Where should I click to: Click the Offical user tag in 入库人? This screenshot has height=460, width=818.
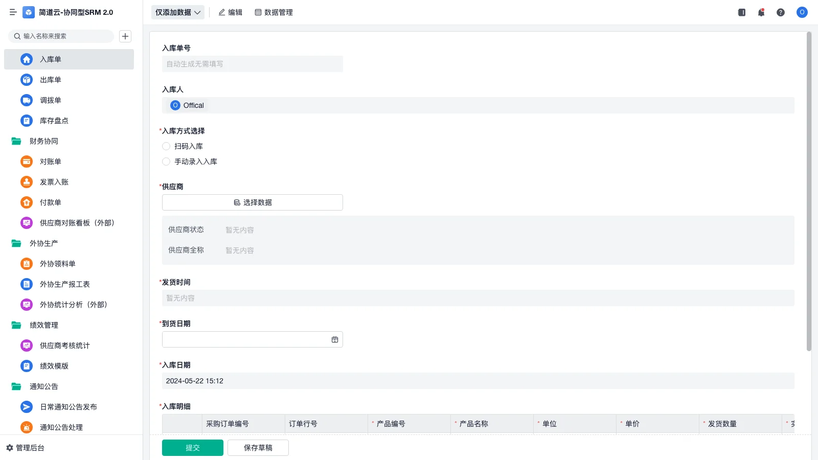[x=187, y=105]
